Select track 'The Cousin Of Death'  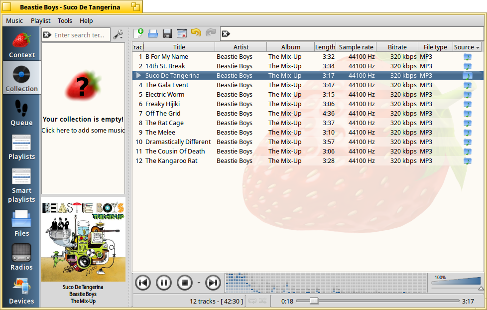click(307, 152)
